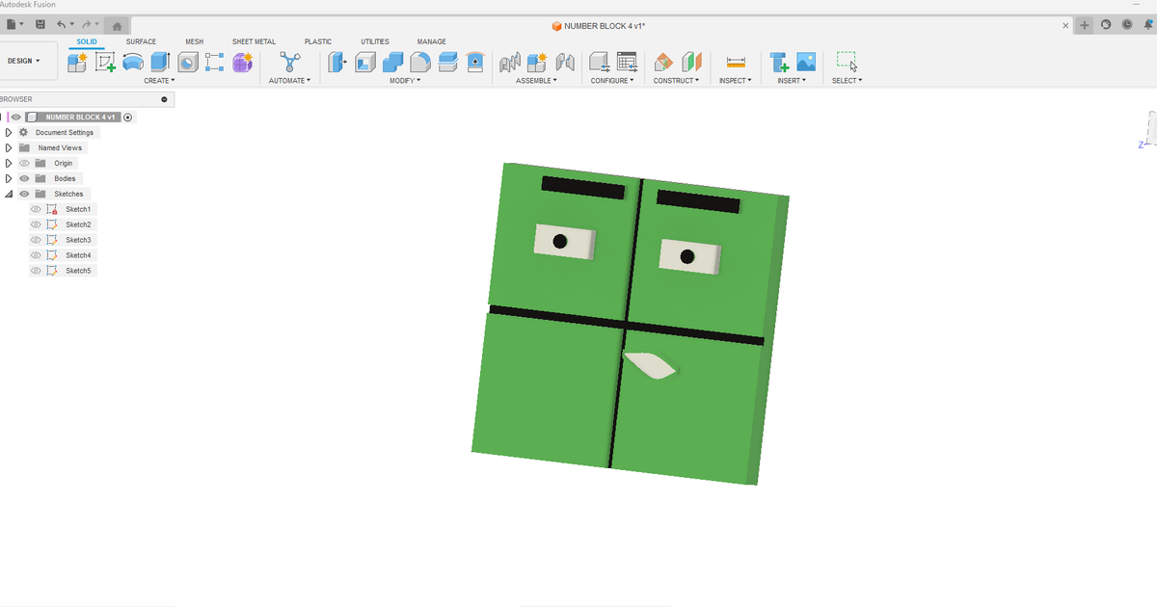Select the Midplane construct tool
The height and width of the screenshot is (607, 1157).
click(x=690, y=63)
